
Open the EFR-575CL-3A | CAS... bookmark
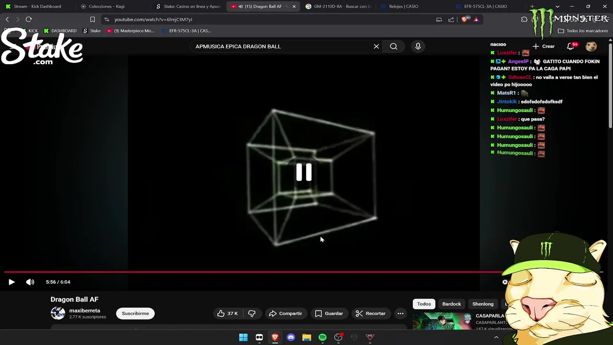tap(186, 31)
